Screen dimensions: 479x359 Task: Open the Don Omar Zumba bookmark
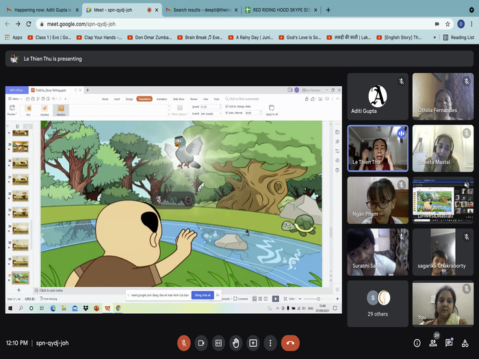[149, 37]
